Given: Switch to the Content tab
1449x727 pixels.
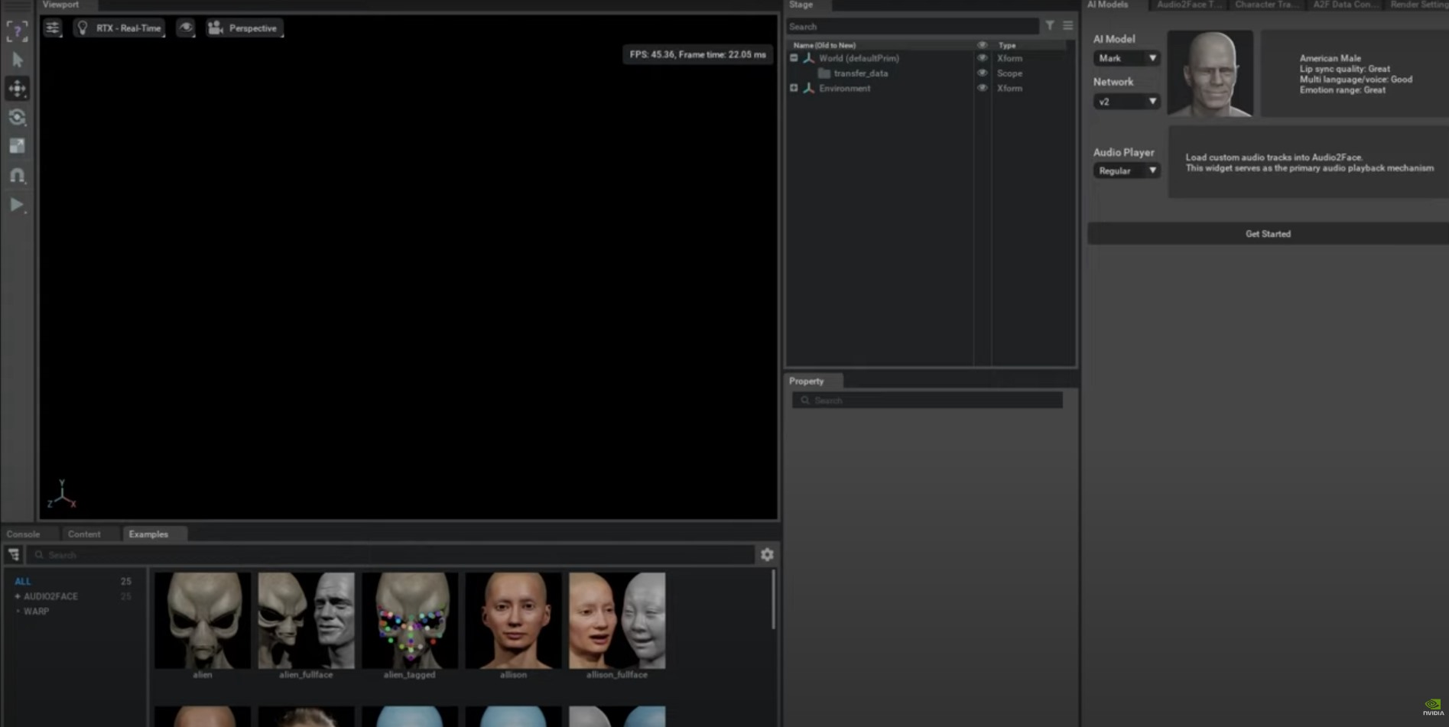Looking at the screenshot, I should tap(84, 534).
